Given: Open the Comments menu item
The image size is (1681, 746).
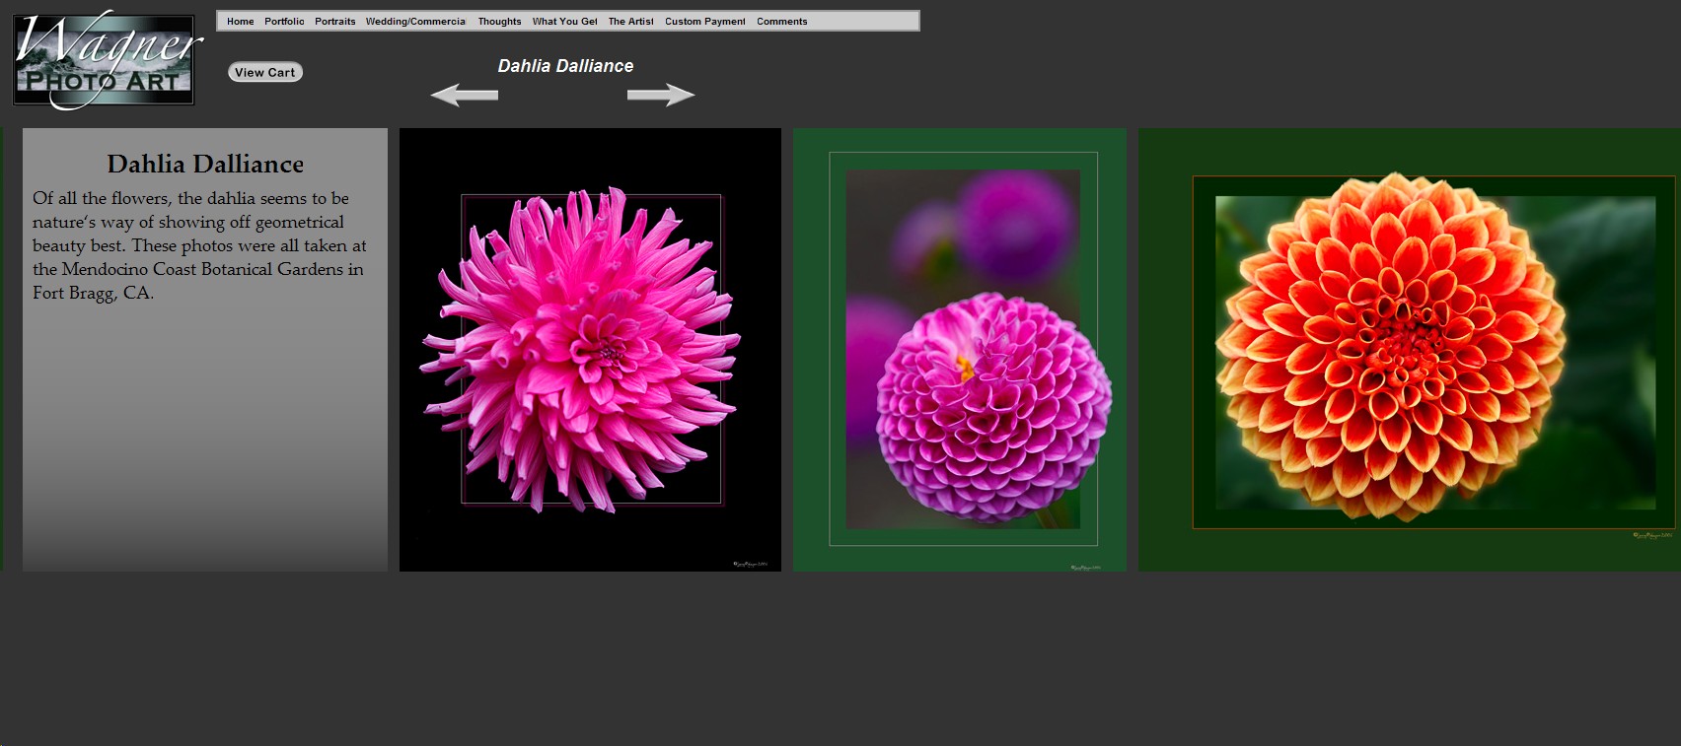Looking at the screenshot, I should click(781, 22).
